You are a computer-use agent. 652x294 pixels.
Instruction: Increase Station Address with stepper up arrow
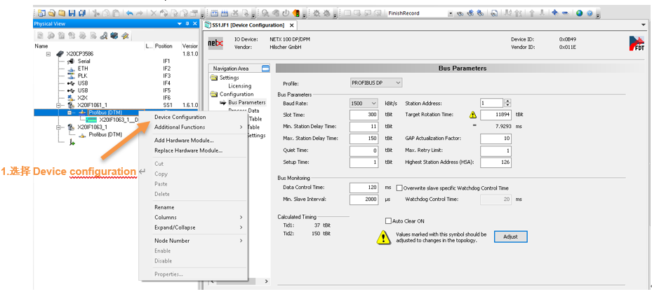(x=507, y=101)
